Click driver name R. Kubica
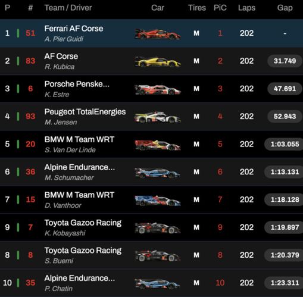 click(60, 67)
